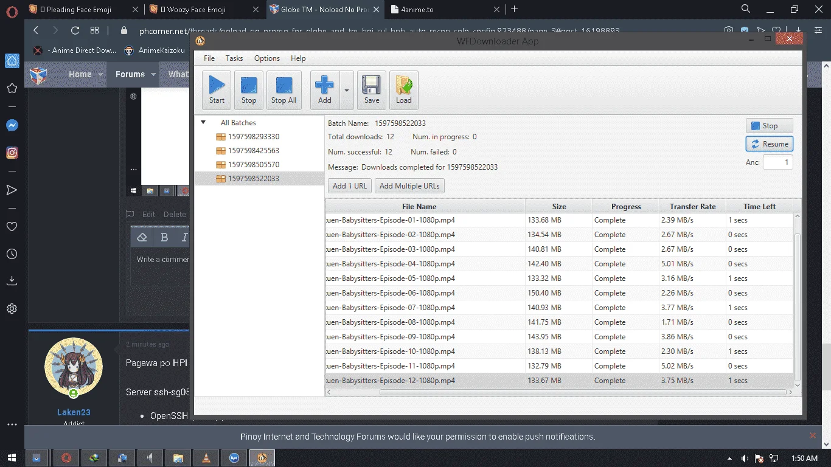Click the Opera search tabs magnifier icon
Image resolution: width=831 pixels, height=467 pixels.
pos(746,9)
